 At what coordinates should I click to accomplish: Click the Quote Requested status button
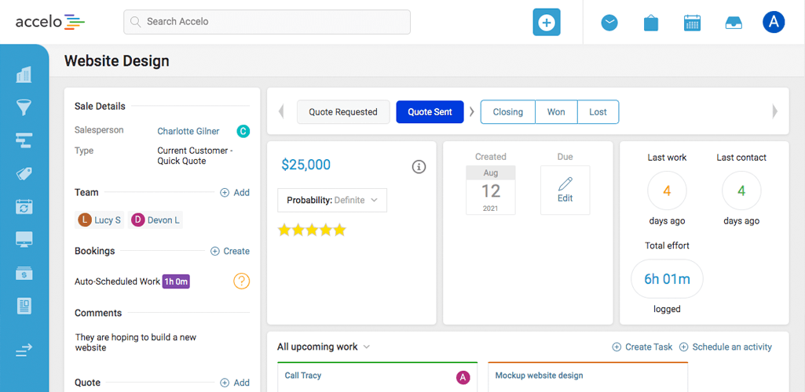coord(342,112)
